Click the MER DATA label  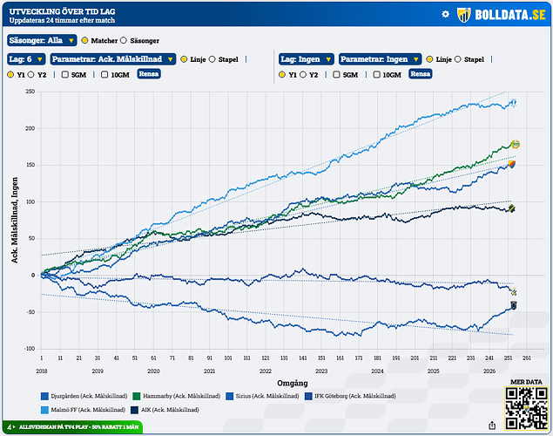pos(526,382)
